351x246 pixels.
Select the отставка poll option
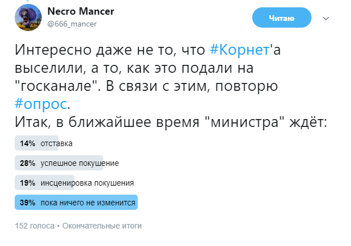tap(56, 144)
